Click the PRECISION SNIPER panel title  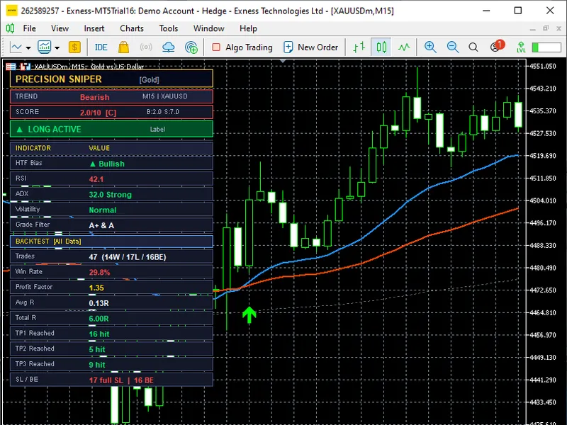59,79
